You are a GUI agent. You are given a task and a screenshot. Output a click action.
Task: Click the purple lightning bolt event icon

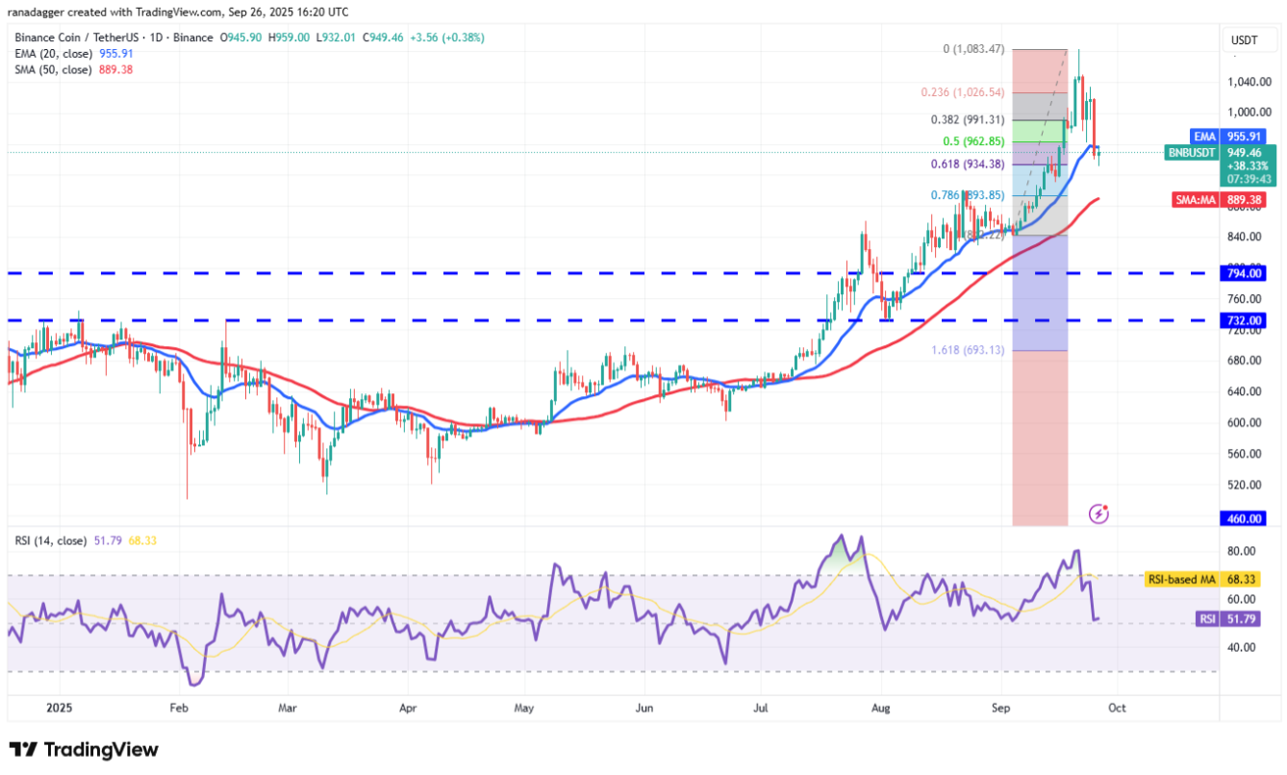1099,513
